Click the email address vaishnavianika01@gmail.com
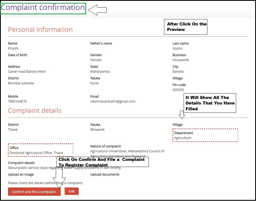Screen dimensions: 256x201 click(x=113, y=101)
